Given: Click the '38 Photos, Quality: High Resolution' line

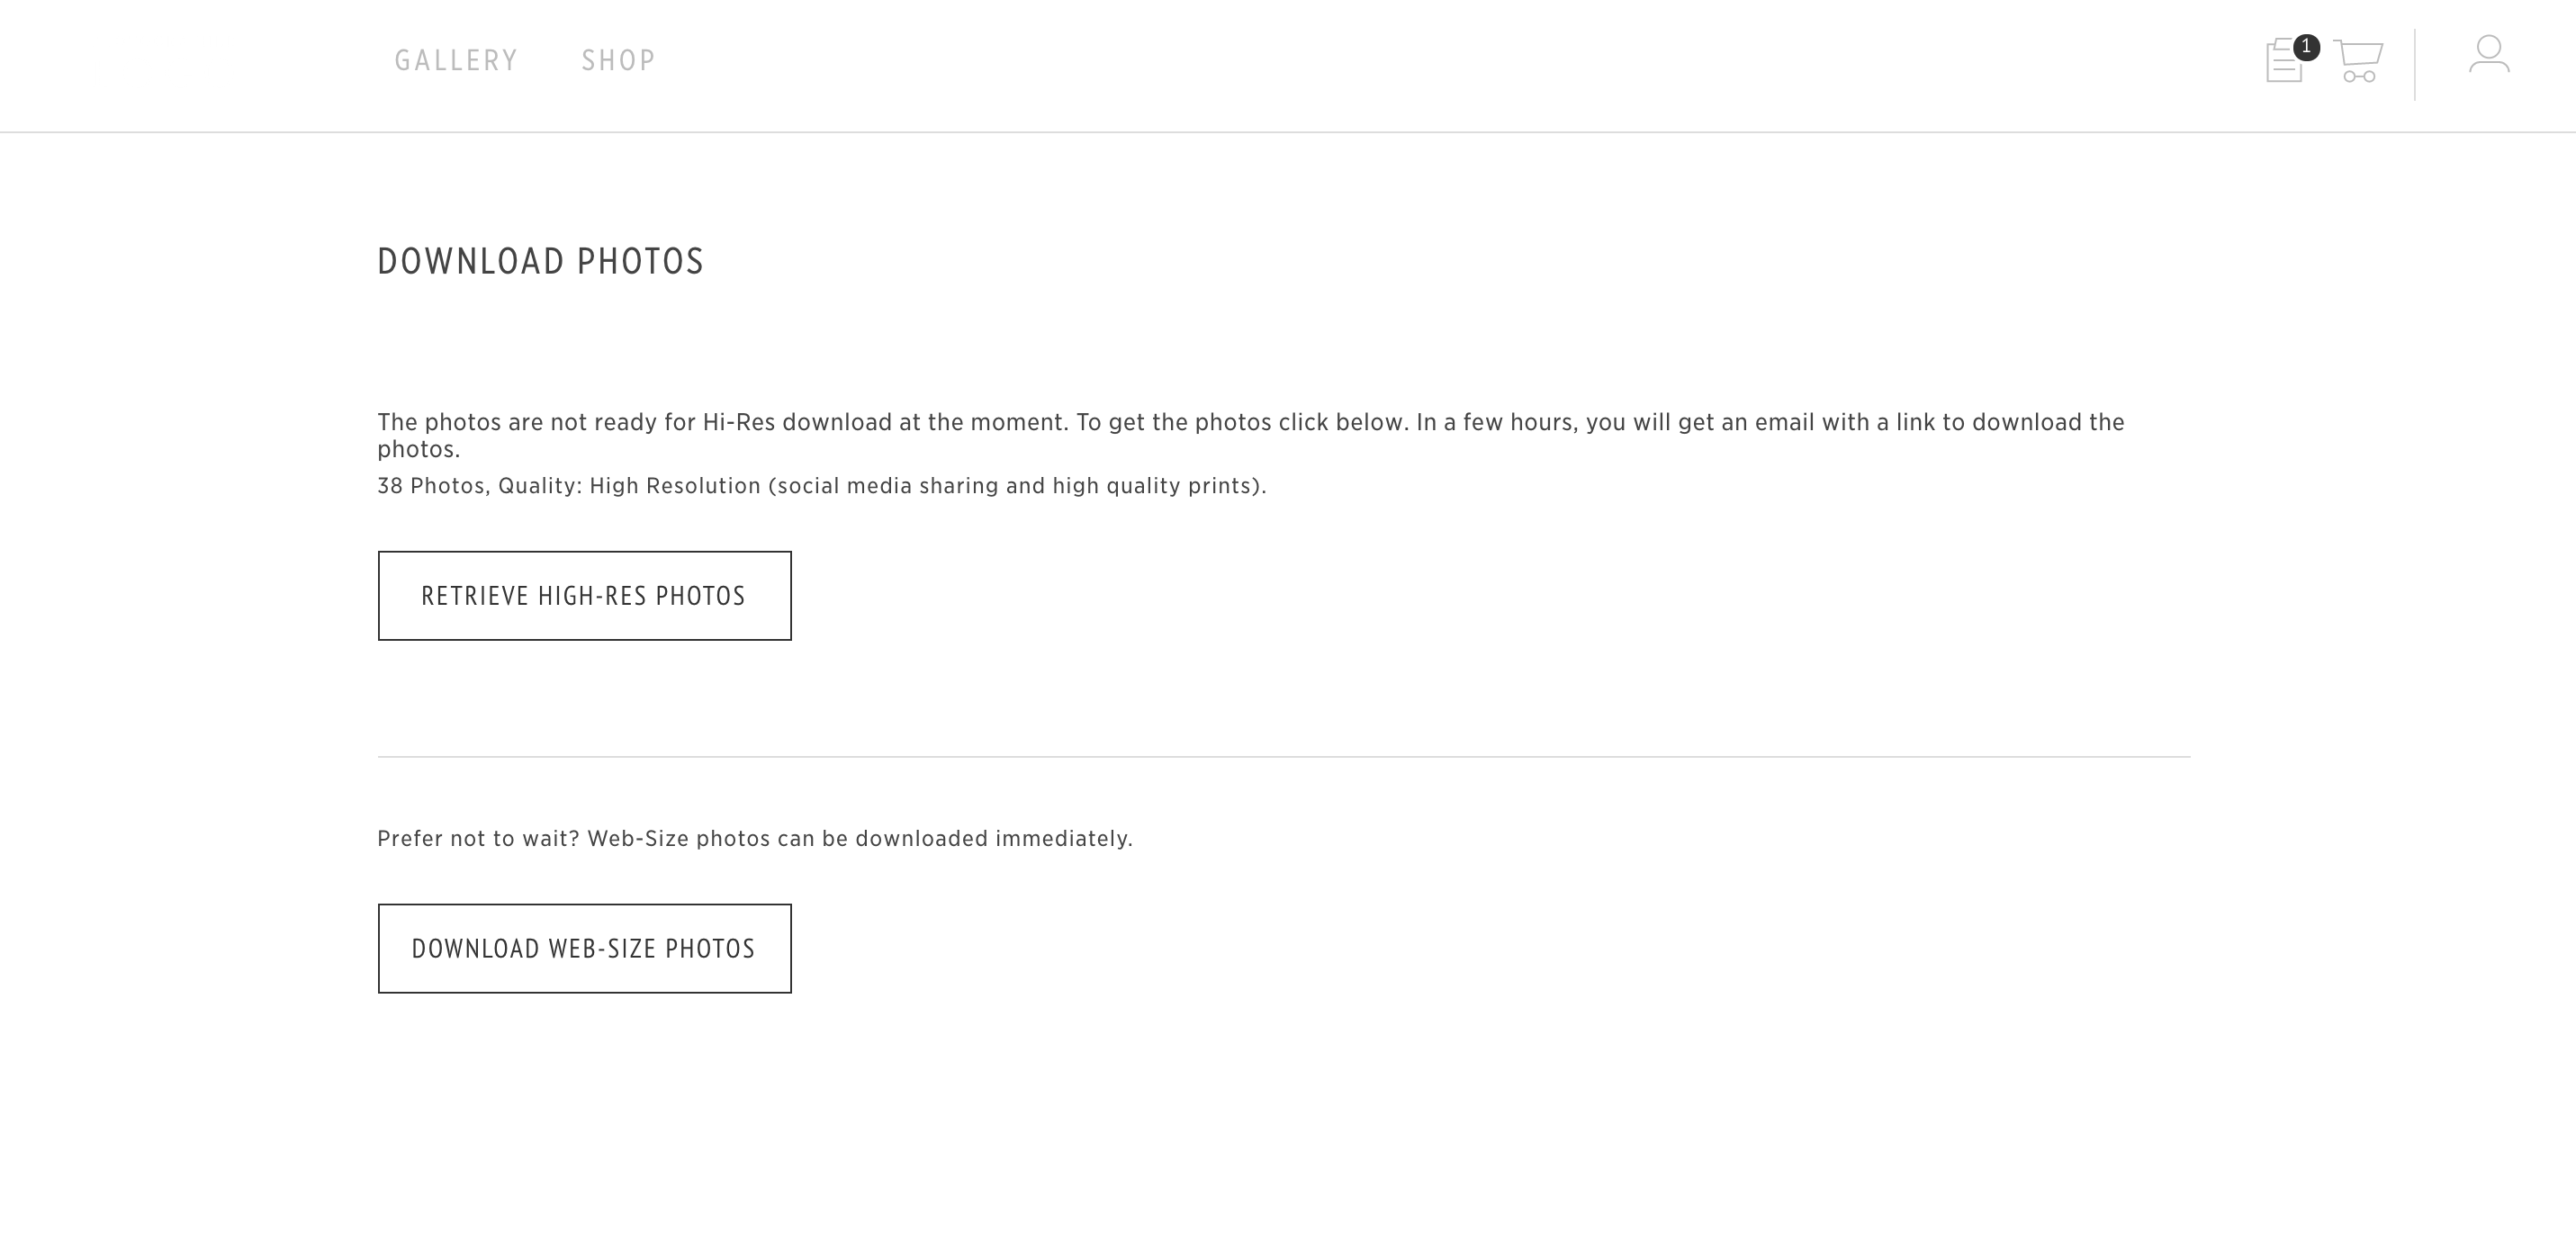Looking at the screenshot, I should coord(822,486).
